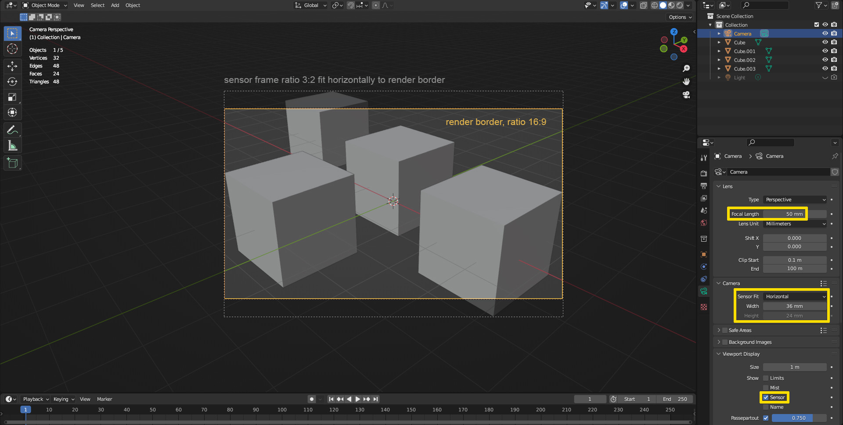843x425 pixels.
Task: Open the Sensor Fit dropdown
Action: [795, 296]
